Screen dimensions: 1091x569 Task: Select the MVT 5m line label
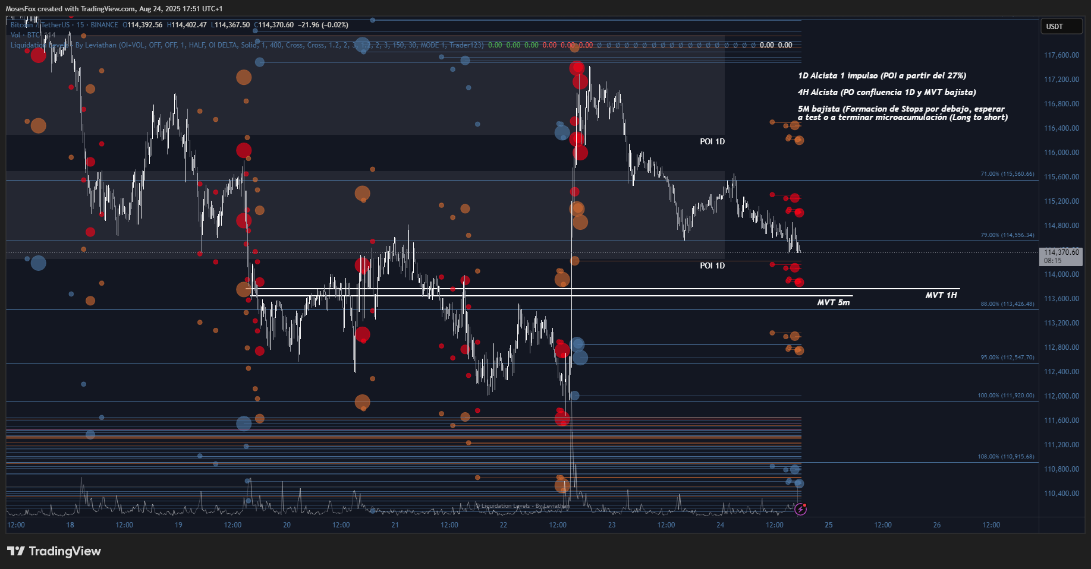point(833,303)
